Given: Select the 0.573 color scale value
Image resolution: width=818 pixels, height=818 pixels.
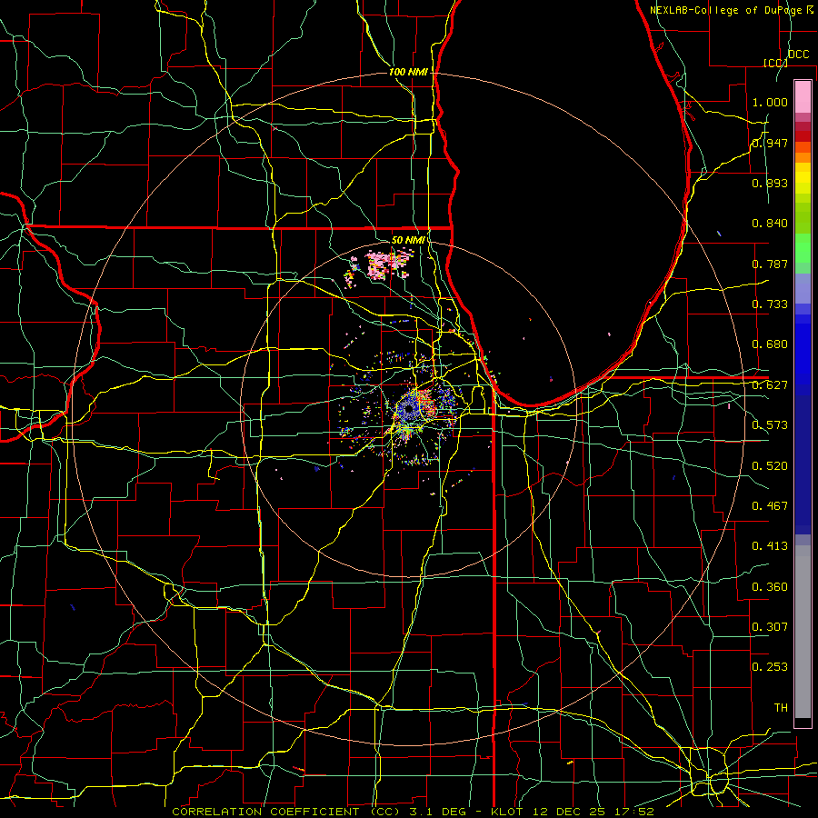Looking at the screenshot, I should 770,425.
